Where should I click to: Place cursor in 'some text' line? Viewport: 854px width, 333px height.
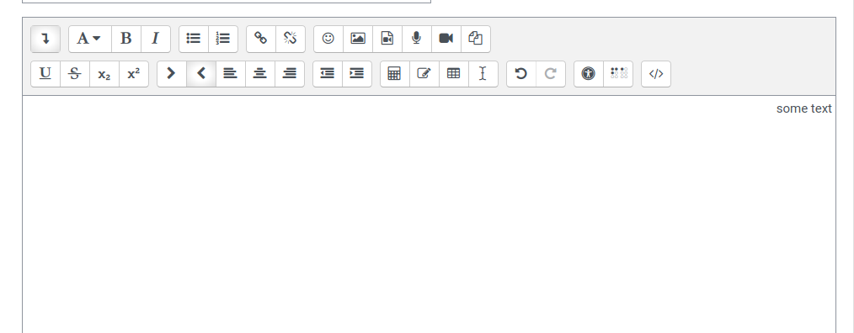tap(804, 108)
